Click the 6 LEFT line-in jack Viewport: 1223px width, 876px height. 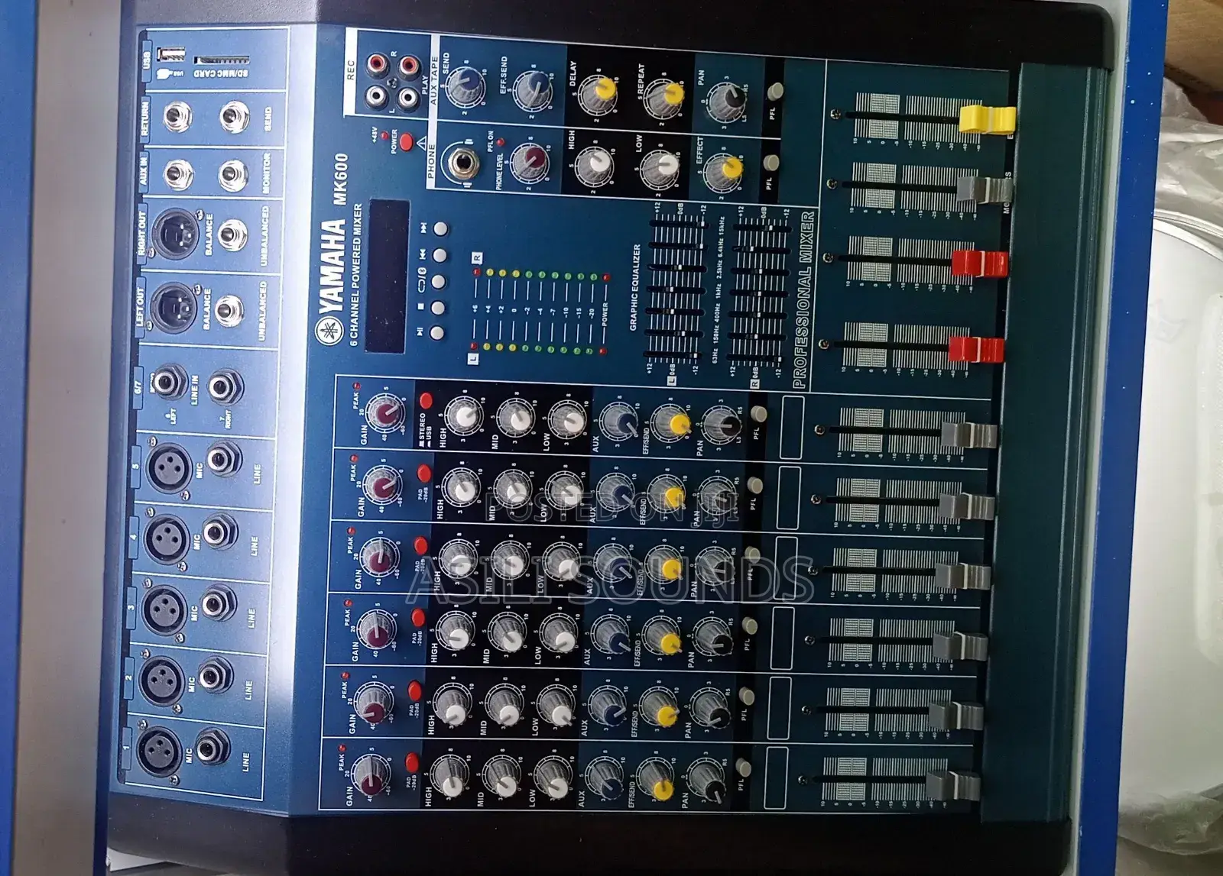(x=167, y=380)
